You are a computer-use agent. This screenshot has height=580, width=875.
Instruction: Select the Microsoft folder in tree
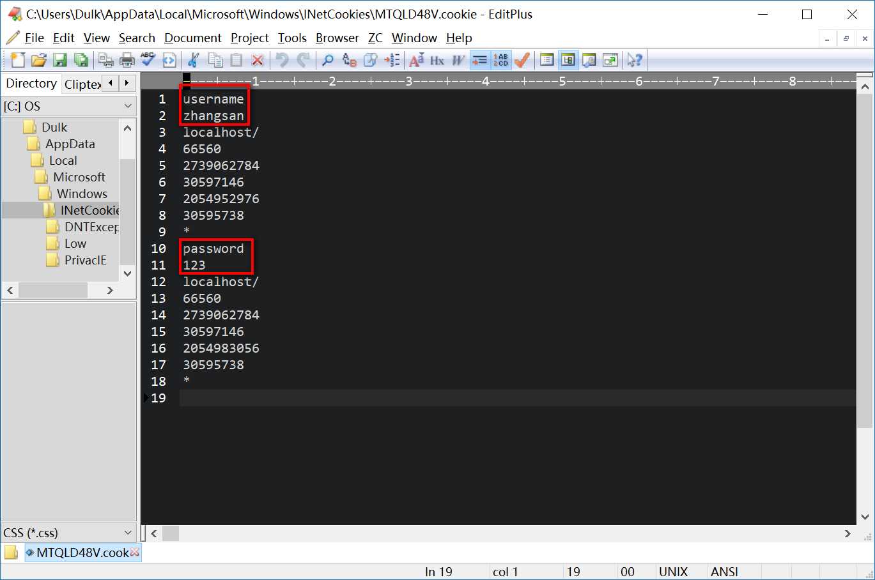79,177
